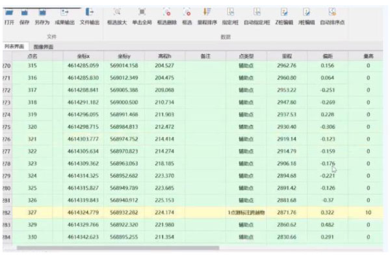Select the 文件输出 file output icon

click(90, 15)
